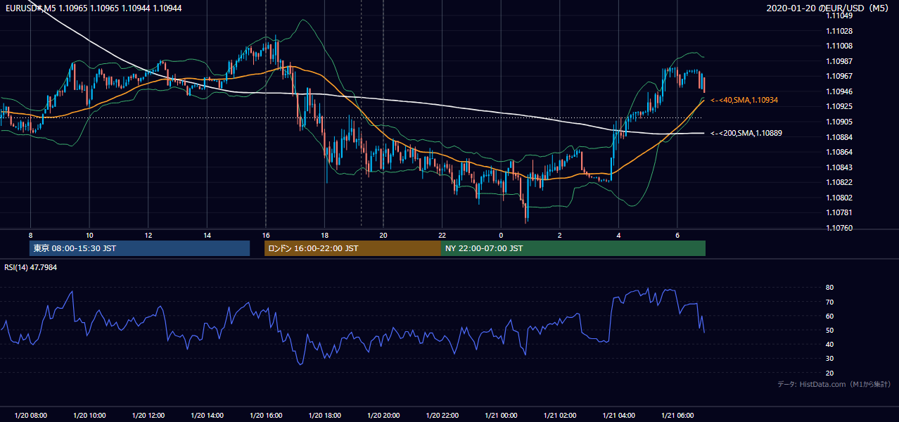Image resolution: width=899 pixels, height=422 pixels.
Task: Click RSI scale label 20
Action: 830,373
